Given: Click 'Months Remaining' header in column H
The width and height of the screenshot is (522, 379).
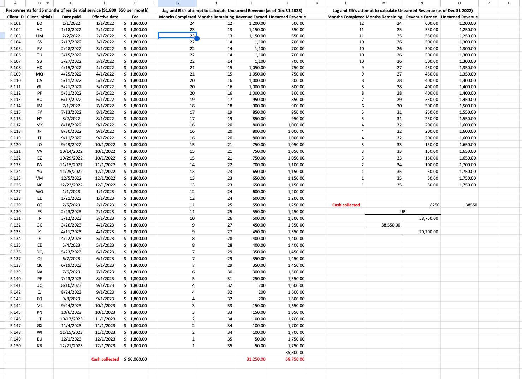Looking at the screenshot, I should point(216,17).
